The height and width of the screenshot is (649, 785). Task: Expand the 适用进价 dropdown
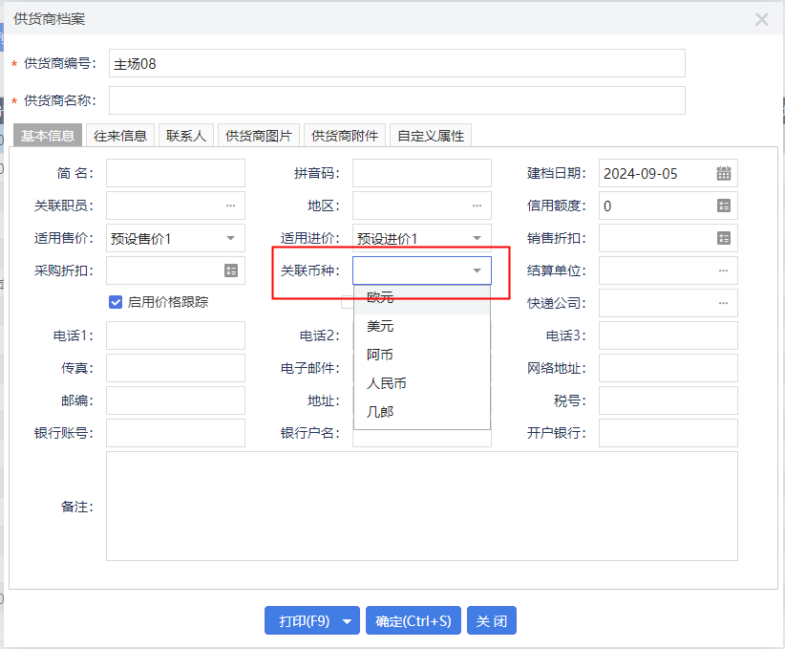pos(477,238)
